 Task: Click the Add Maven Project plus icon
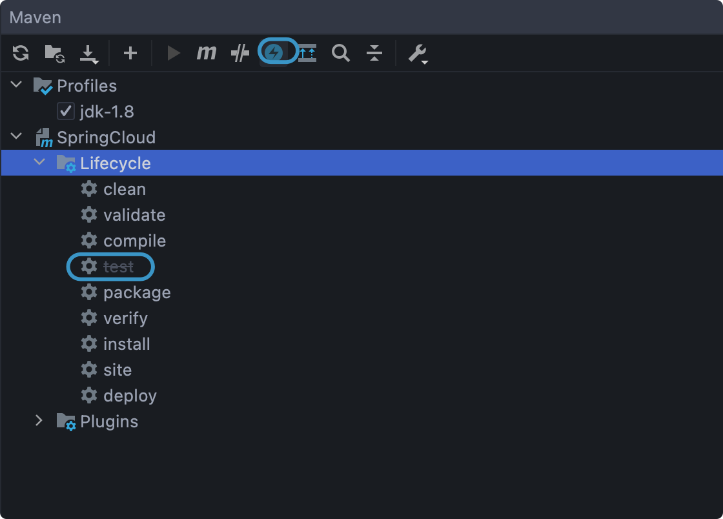tap(130, 53)
